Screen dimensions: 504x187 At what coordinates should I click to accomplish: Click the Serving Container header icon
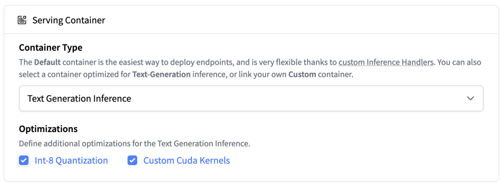point(22,20)
